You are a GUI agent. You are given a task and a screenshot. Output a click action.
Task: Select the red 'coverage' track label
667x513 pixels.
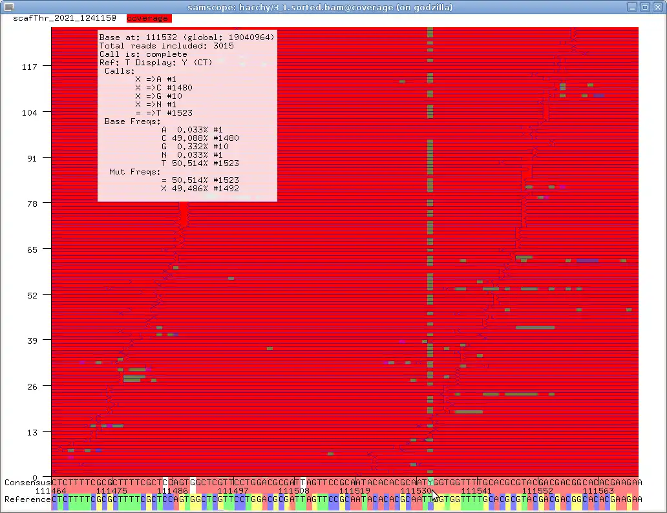point(149,18)
